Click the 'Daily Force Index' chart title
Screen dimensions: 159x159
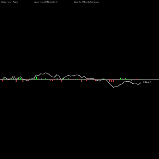click(10, 2)
